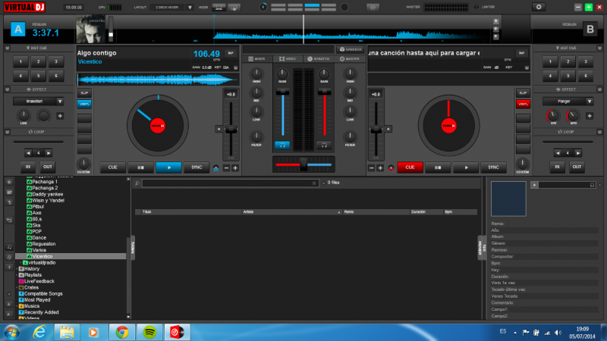Toggle Vinyl mode on deck A
This screenshot has height=341, width=607.
click(84, 104)
